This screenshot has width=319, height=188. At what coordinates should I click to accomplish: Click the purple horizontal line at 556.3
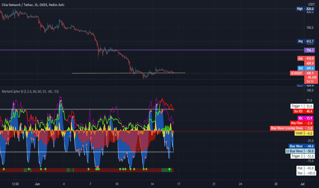click(152, 50)
